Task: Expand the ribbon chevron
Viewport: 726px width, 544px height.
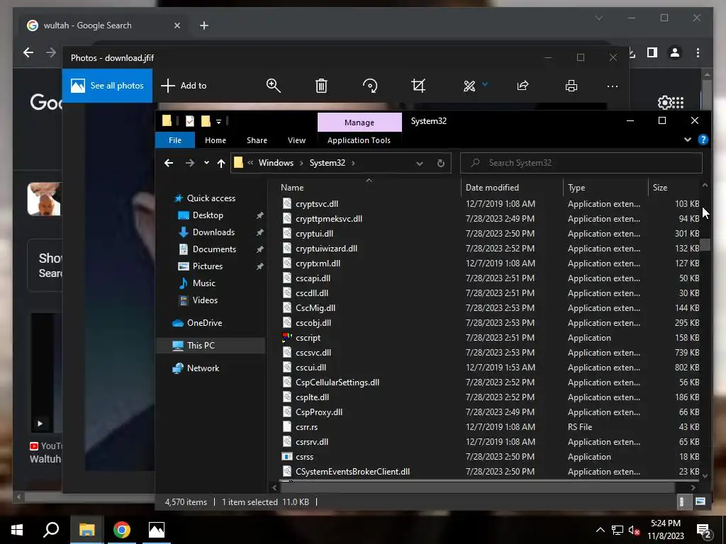Action: [x=688, y=140]
